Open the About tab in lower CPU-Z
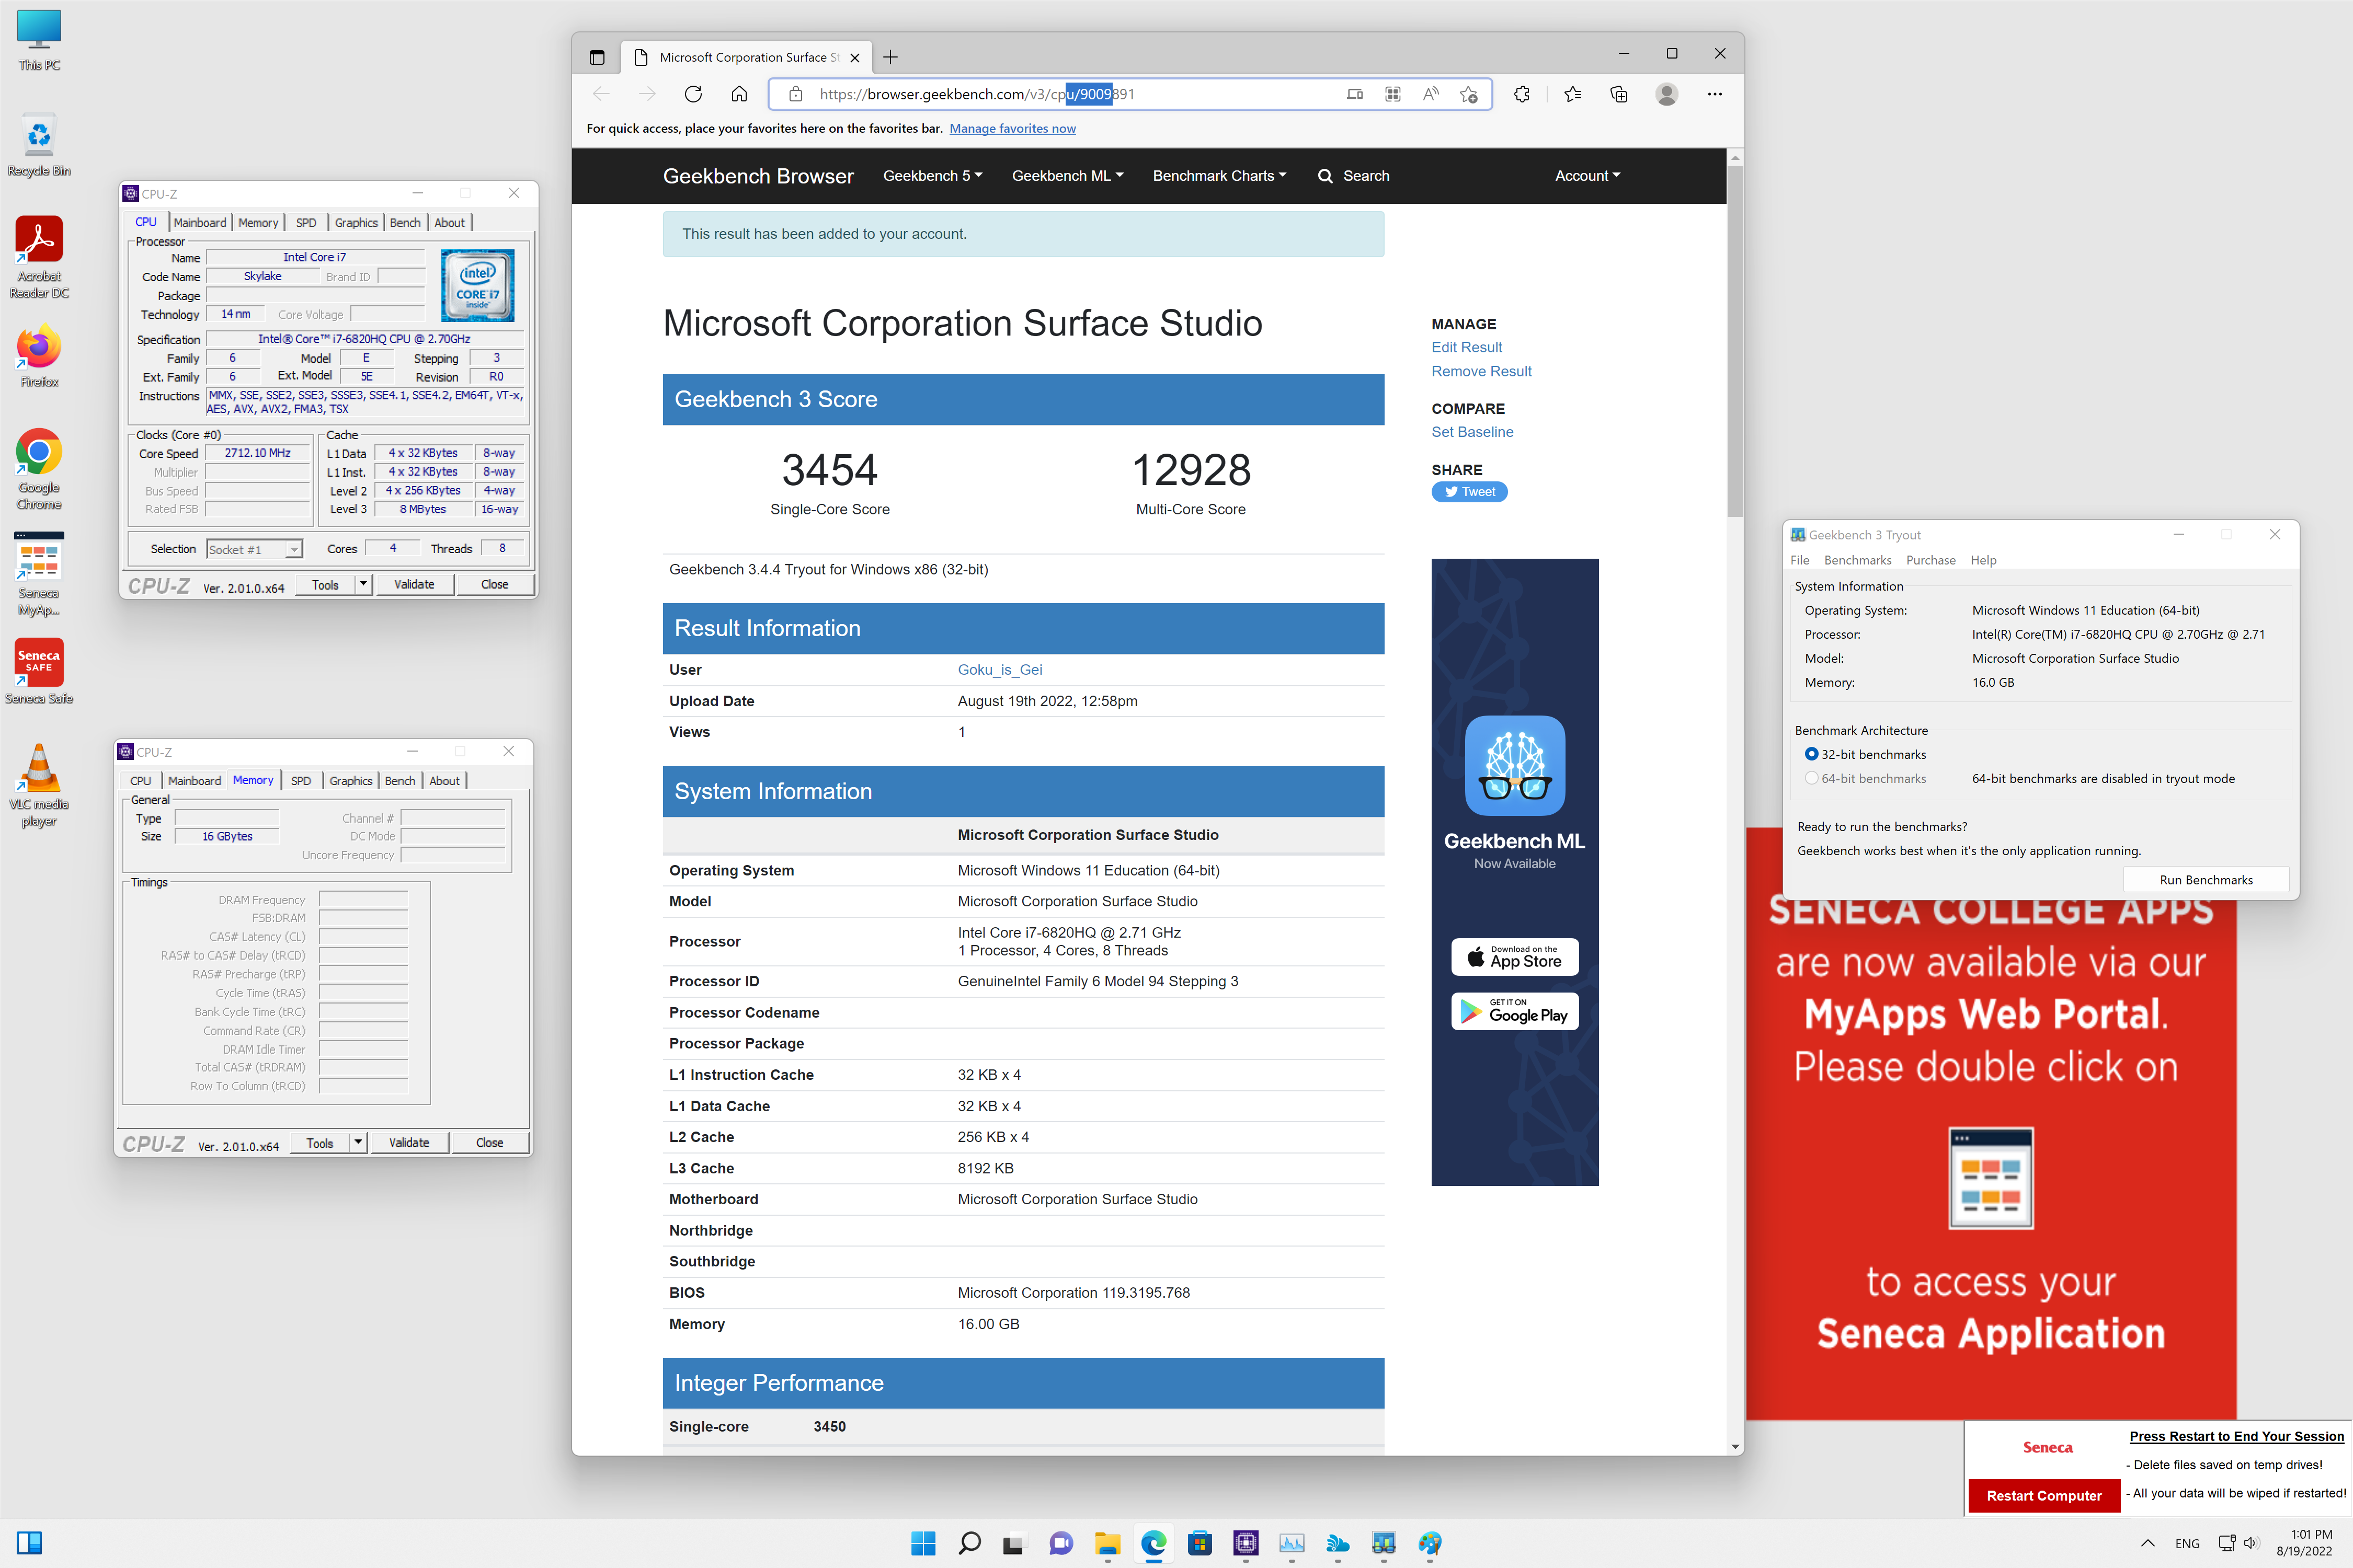This screenshot has height=1568, width=2353. 444,780
